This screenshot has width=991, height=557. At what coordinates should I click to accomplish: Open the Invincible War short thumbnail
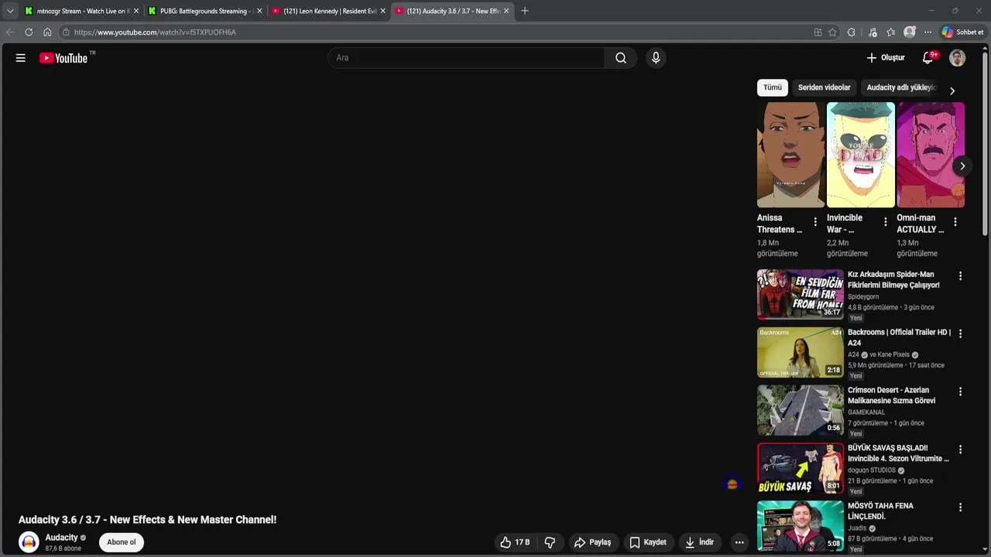pos(860,155)
